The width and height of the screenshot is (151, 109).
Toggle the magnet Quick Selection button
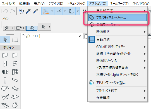pos(32,28)
